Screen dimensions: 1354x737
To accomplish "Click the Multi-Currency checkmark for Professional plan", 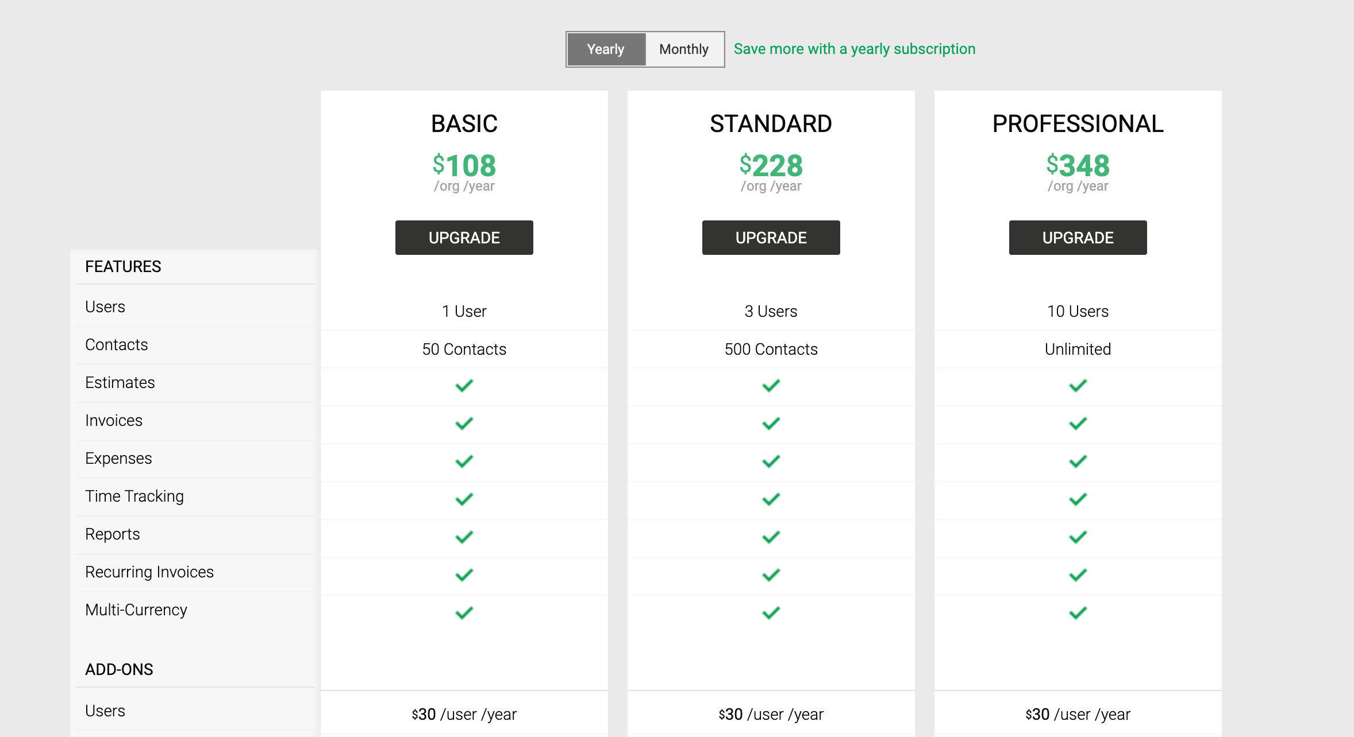I will click(1077, 612).
